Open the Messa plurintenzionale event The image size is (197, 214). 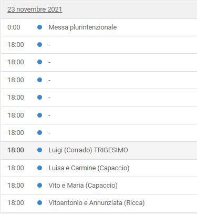point(82,27)
